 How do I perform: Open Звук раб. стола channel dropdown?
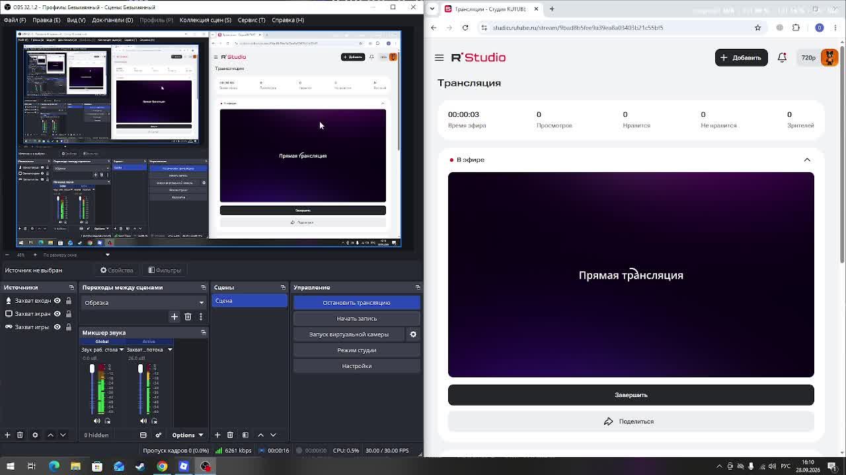121,350
